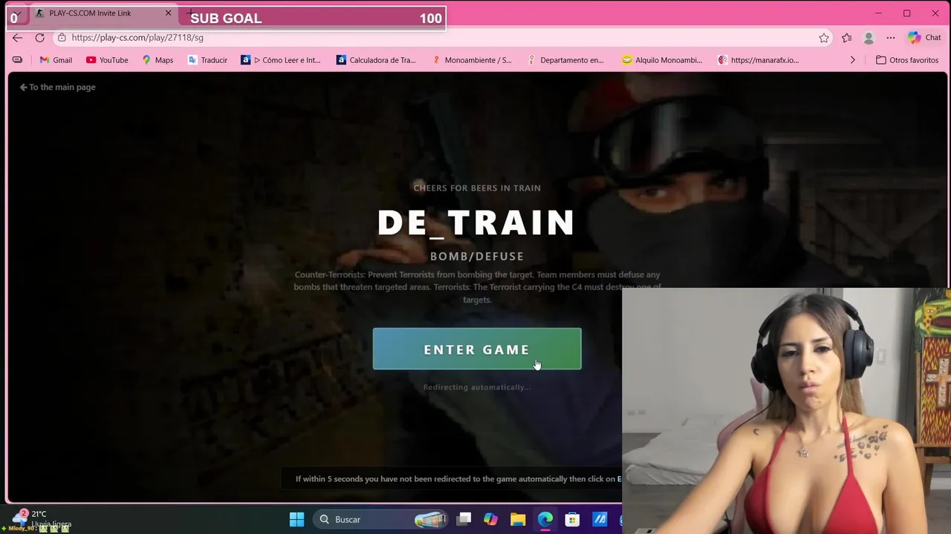The height and width of the screenshot is (534, 951).
Task: Open File Explorer from the taskbar
Action: (518, 519)
